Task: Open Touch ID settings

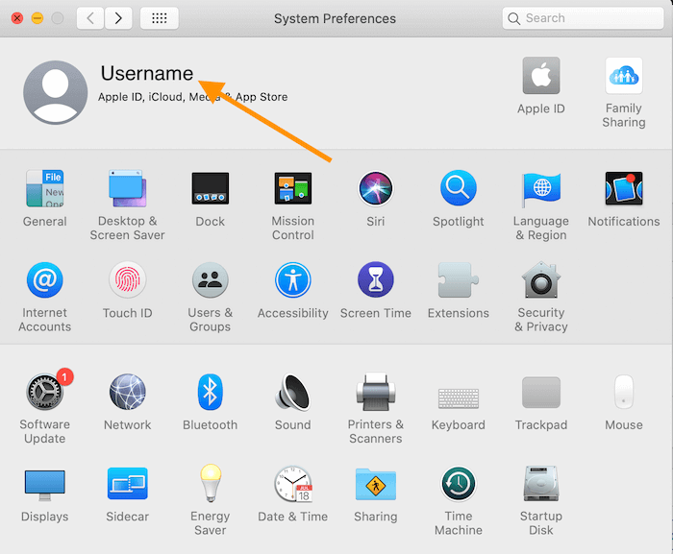Action: click(128, 280)
